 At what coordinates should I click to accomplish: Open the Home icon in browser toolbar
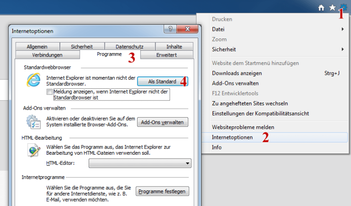321,8
